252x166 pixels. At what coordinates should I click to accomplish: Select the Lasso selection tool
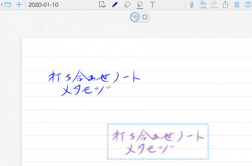point(140,5)
